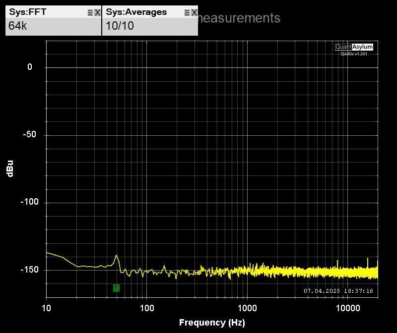The height and width of the screenshot is (333, 397).
Task: Close the Sys:FFT measurement panel
Action: tap(97, 13)
